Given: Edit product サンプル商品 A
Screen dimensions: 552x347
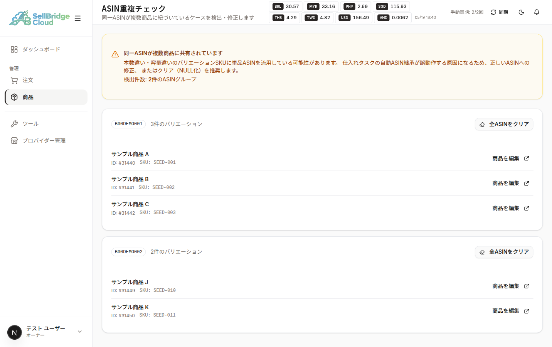Looking at the screenshot, I should (511, 158).
